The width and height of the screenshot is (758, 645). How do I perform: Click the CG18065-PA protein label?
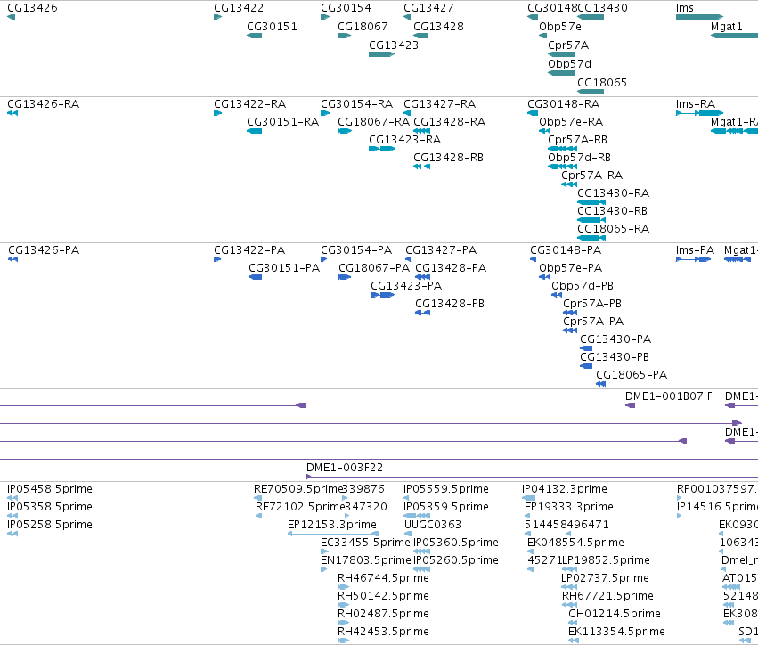pos(632,375)
